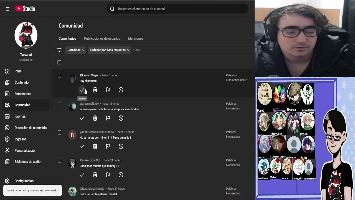This screenshot has height=200, width=355.
Task: Open Biblioteca de audio
Action: point(26,162)
